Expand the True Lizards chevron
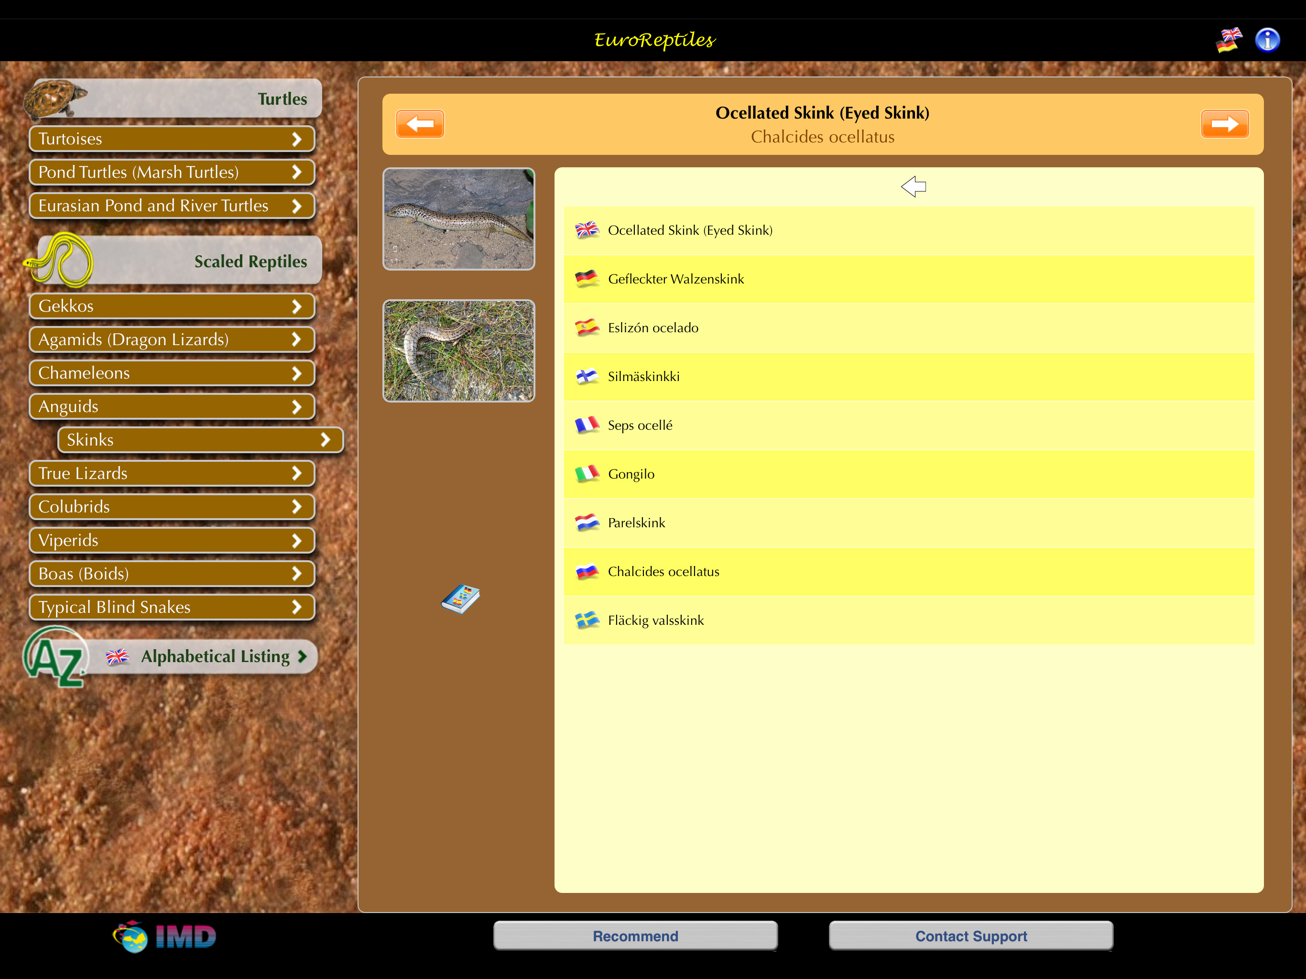 coord(297,473)
